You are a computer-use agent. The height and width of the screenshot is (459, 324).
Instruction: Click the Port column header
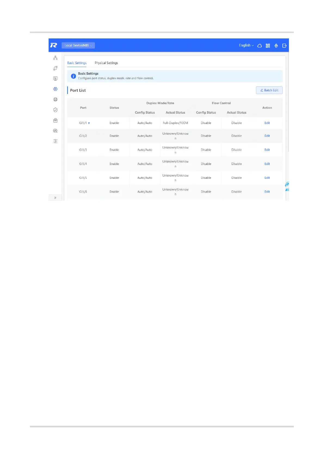point(83,108)
